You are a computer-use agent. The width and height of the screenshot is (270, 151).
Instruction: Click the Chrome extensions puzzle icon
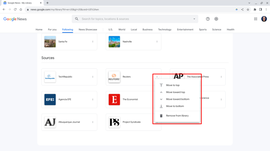click(255, 9)
